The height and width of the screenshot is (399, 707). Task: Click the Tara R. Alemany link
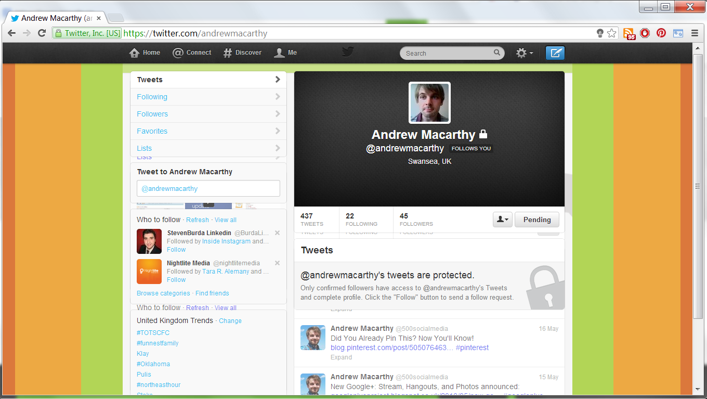pyautogui.click(x=226, y=272)
